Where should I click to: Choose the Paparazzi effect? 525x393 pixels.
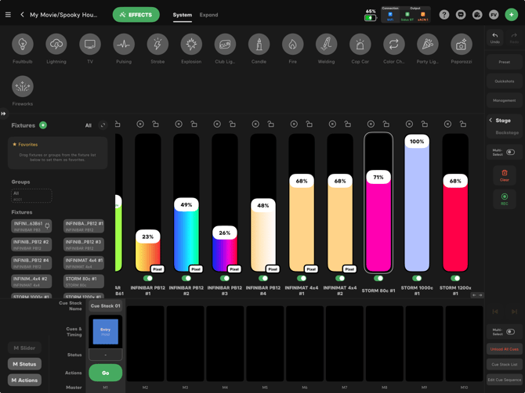462,44
